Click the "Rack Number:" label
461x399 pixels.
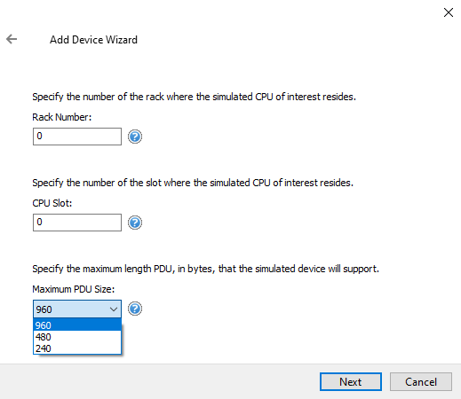coord(62,117)
